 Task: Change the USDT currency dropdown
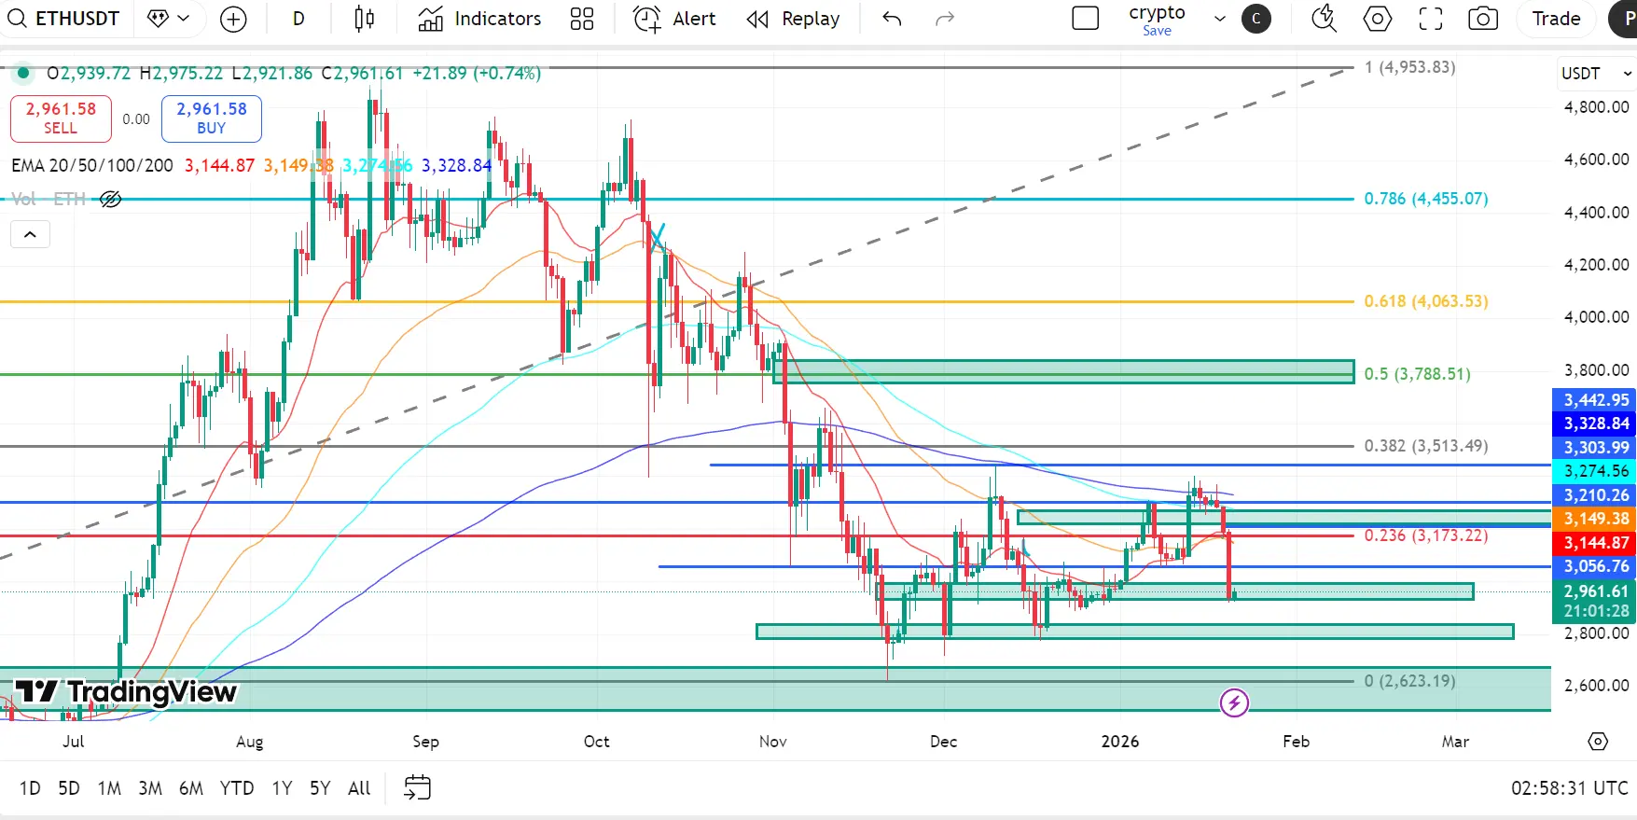pos(1597,73)
